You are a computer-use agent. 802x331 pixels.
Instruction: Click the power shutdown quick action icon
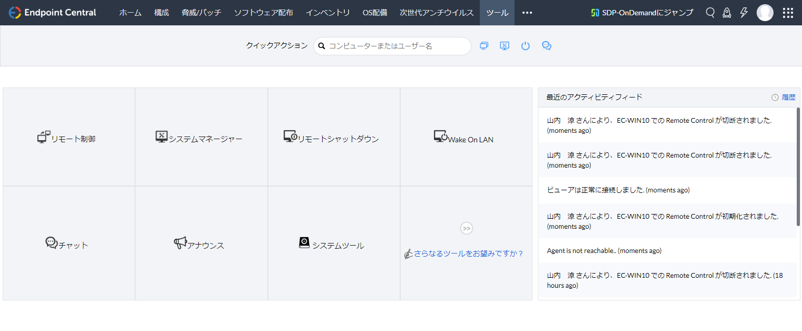tap(525, 46)
